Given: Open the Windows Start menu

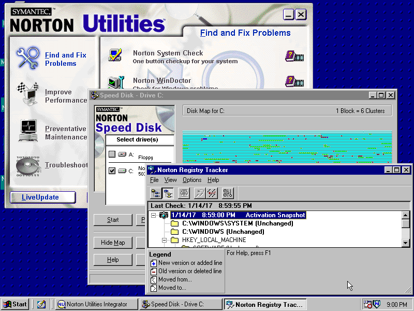Looking at the screenshot, I should pyautogui.click(x=14, y=304).
